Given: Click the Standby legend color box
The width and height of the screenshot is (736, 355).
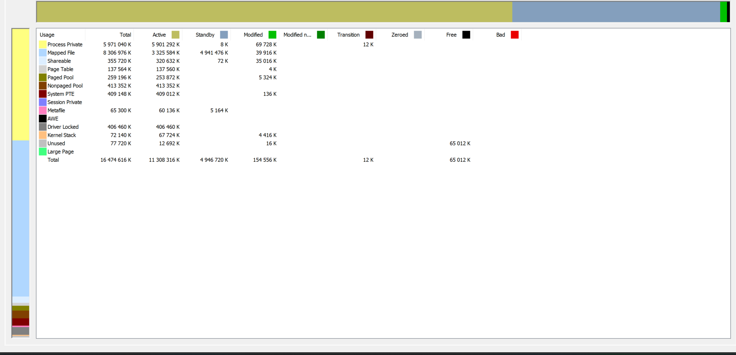Looking at the screenshot, I should [x=224, y=35].
